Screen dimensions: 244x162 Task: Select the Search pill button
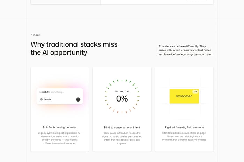45,99
